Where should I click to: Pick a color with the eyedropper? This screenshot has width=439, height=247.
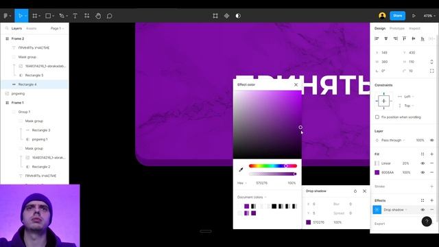[x=241, y=169]
